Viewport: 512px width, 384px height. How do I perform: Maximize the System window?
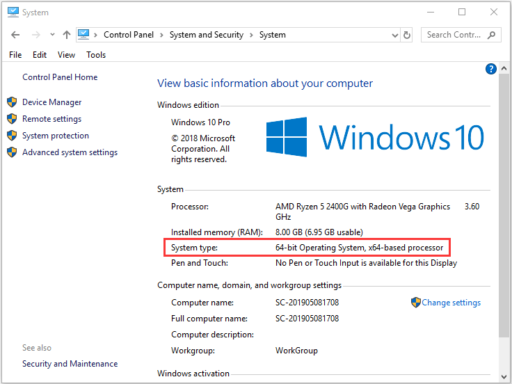(462, 12)
